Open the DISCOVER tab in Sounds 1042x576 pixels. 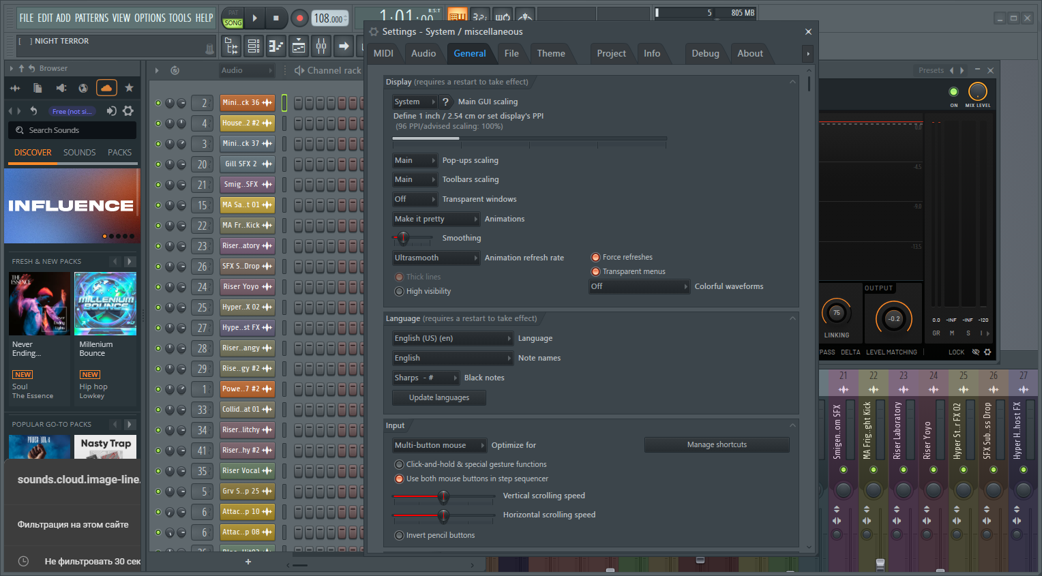click(33, 153)
